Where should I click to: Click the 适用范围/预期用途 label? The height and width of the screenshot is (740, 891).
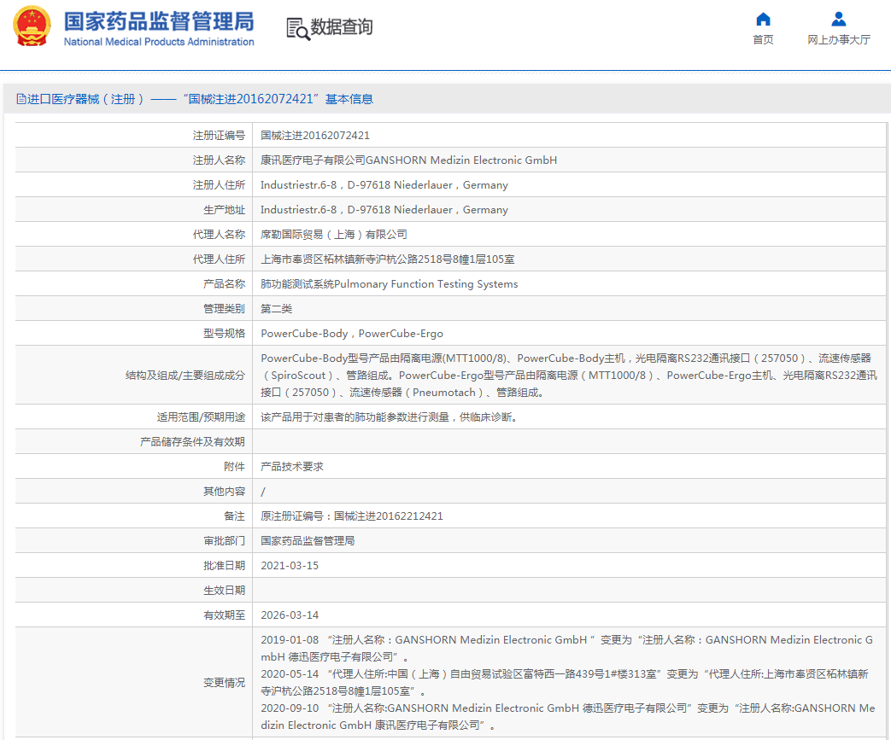(x=201, y=417)
